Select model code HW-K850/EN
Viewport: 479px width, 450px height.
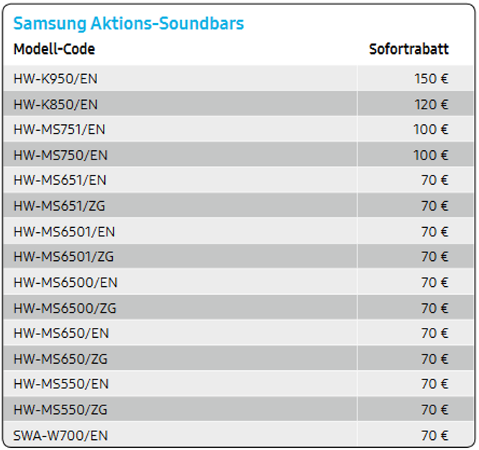[x=55, y=104]
